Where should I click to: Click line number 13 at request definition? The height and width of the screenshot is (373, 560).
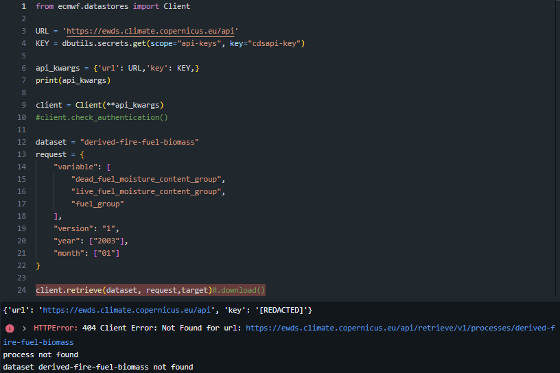pos(21,154)
